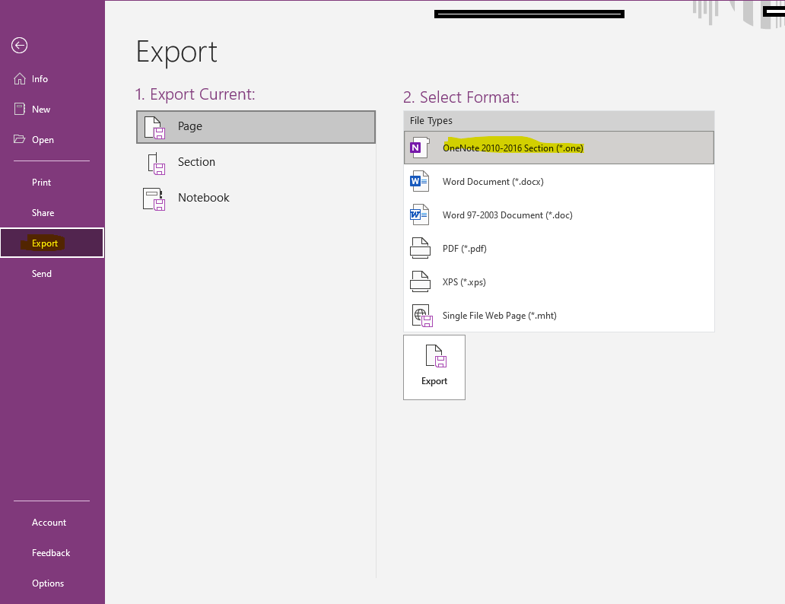This screenshot has width=785, height=604.
Task: Click the Word 97-2003 doc icon
Action: pyautogui.click(x=420, y=215)
